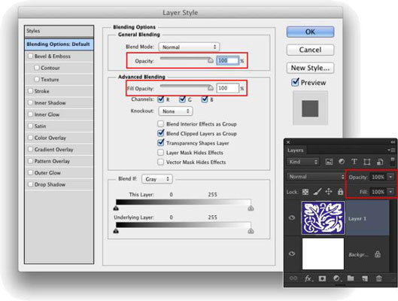Open the Knockout dropdown

pyautogui.click(x=175, y=111)
